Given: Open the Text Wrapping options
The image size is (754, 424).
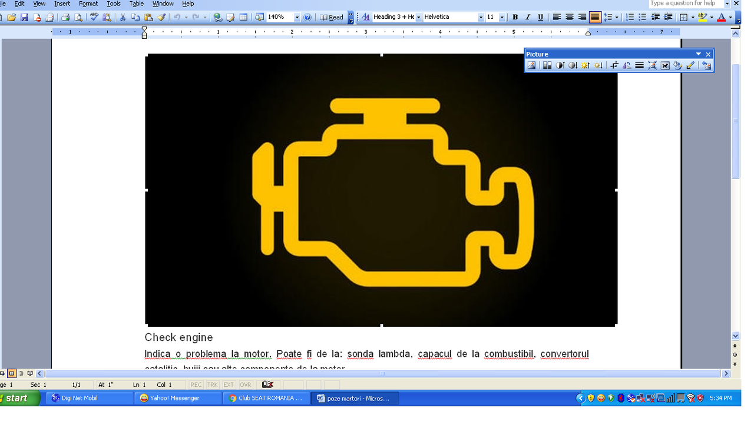Looking at the screenshot, I should [665, 65].
